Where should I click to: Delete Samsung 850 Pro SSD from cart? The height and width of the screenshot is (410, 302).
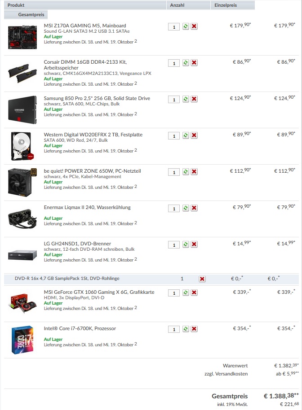point(194,99)
